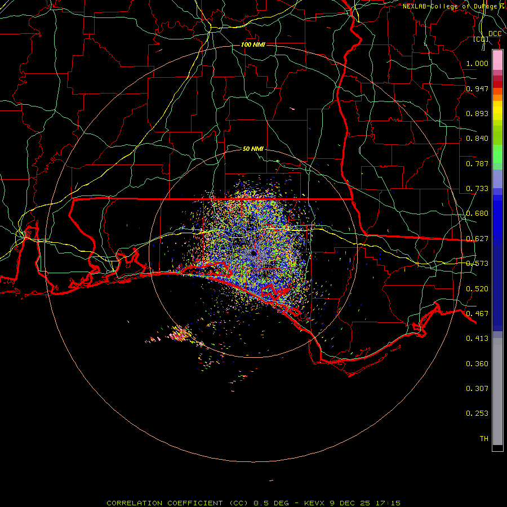Screen dimensions: 507x507
Task: Select the 0.627 scale value
Action: tap(477, 239)
